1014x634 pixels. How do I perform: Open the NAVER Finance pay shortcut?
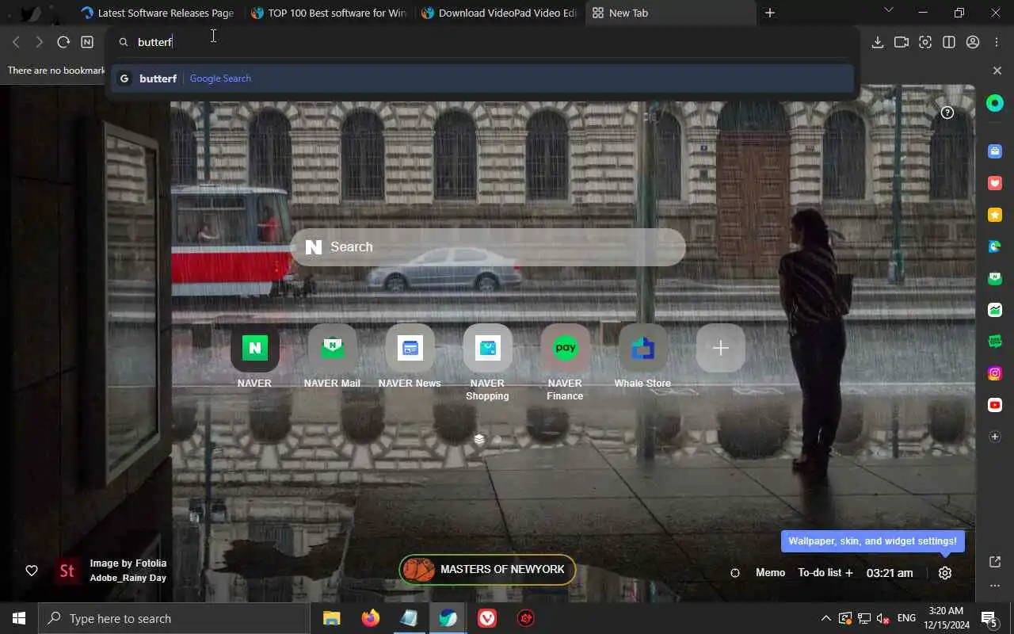tap(565, 348)
